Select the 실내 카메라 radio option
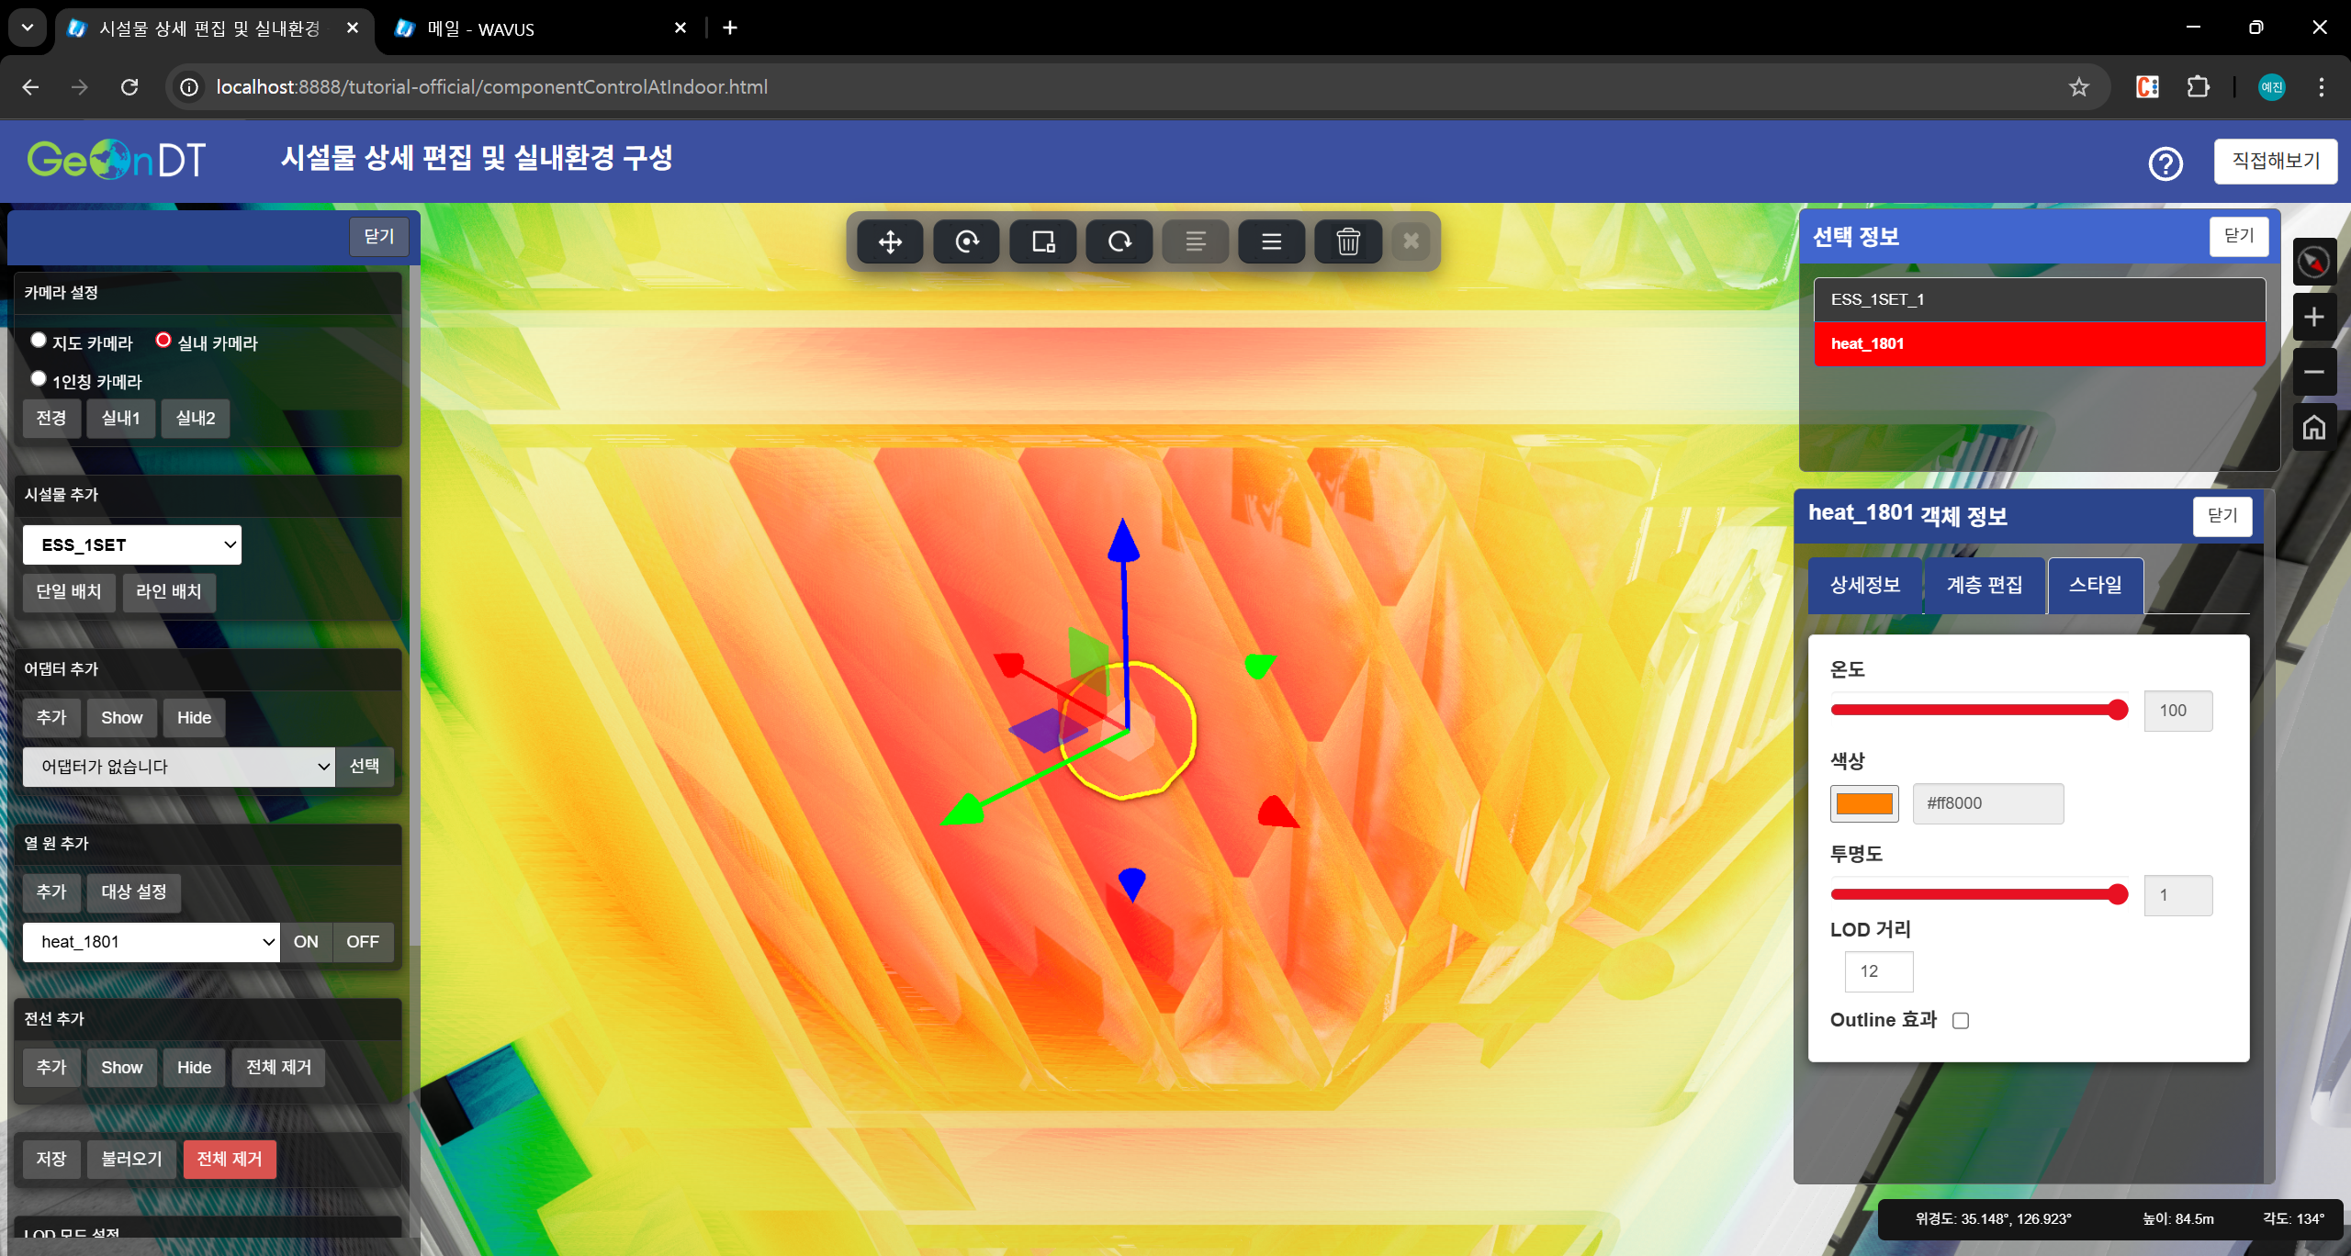Screen dimensions: 2351x1256 (163, 341)
